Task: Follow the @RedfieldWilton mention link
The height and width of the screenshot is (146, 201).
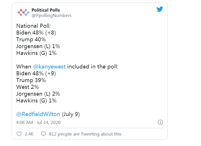Action: pos(38,114)
